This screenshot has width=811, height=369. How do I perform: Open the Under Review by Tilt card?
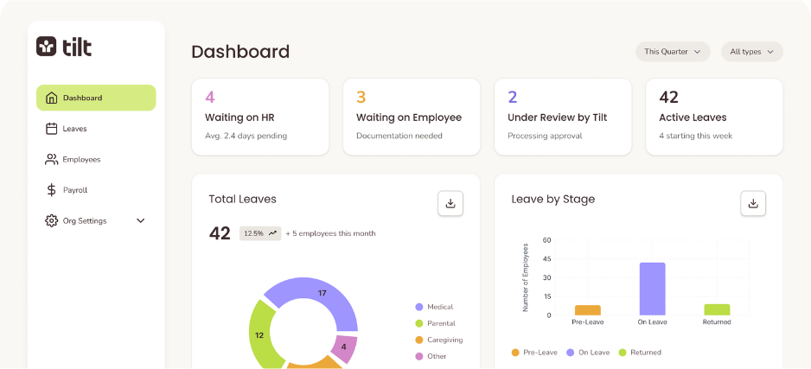pos(563,117)
